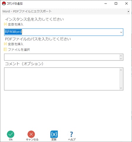Click 変数を挿入 link for instance name
132x142 pixels.
(x=16, y=24)
